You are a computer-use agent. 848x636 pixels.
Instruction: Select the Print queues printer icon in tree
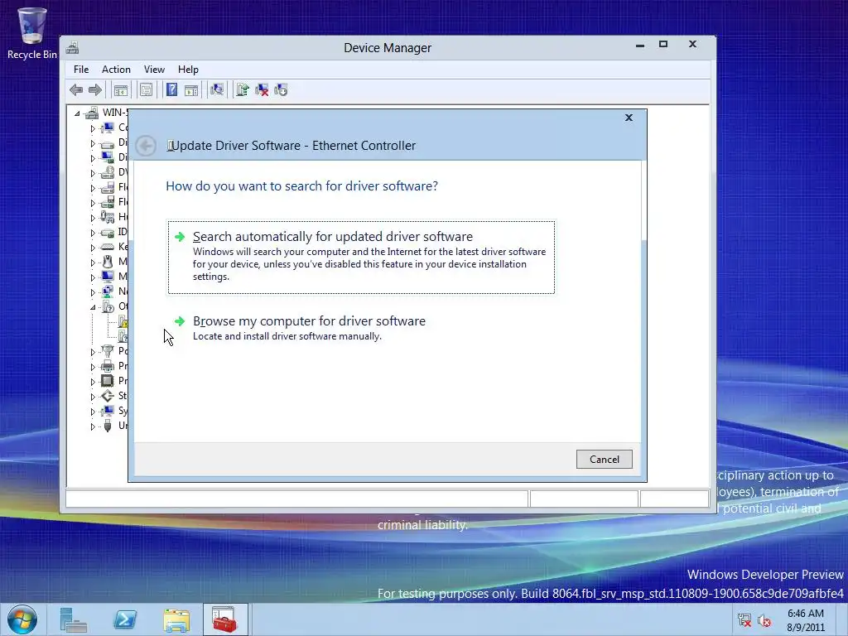pyautogui.click(x=108, y=366)
